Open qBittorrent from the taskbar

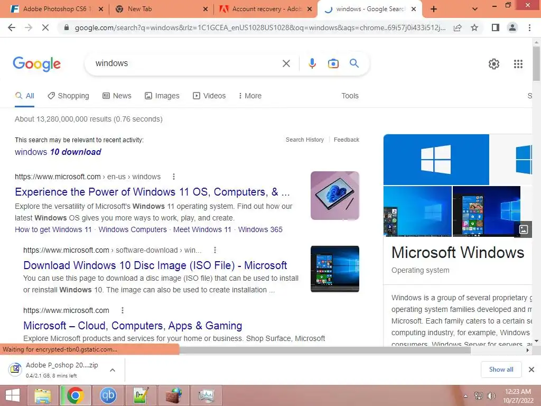pyautogui.click(x=108, y=395)
